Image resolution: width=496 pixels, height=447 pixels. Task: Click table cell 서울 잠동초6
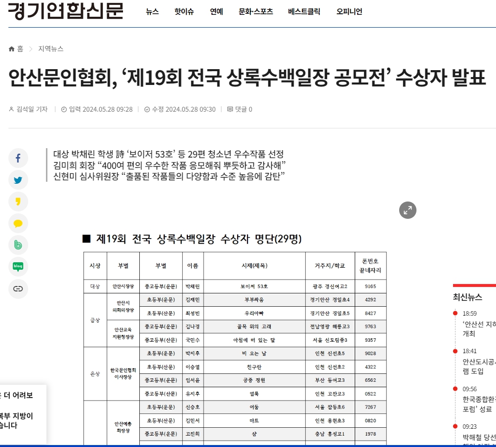click(330, 407)
